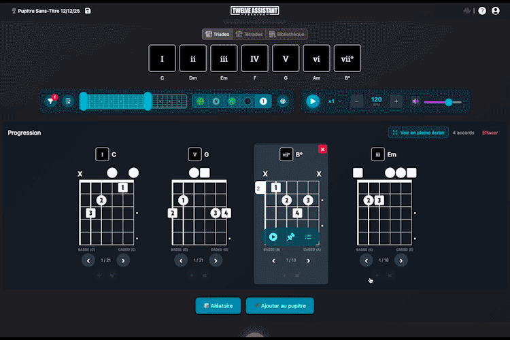
Task: Click the filter icon with red badge
Action: (x=50, y=101)
